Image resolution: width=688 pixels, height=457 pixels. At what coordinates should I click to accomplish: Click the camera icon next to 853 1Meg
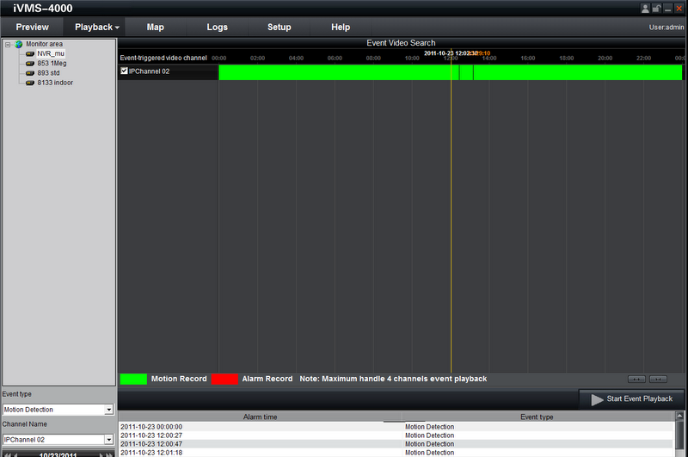pyautogui.click(x=30, y=64)
